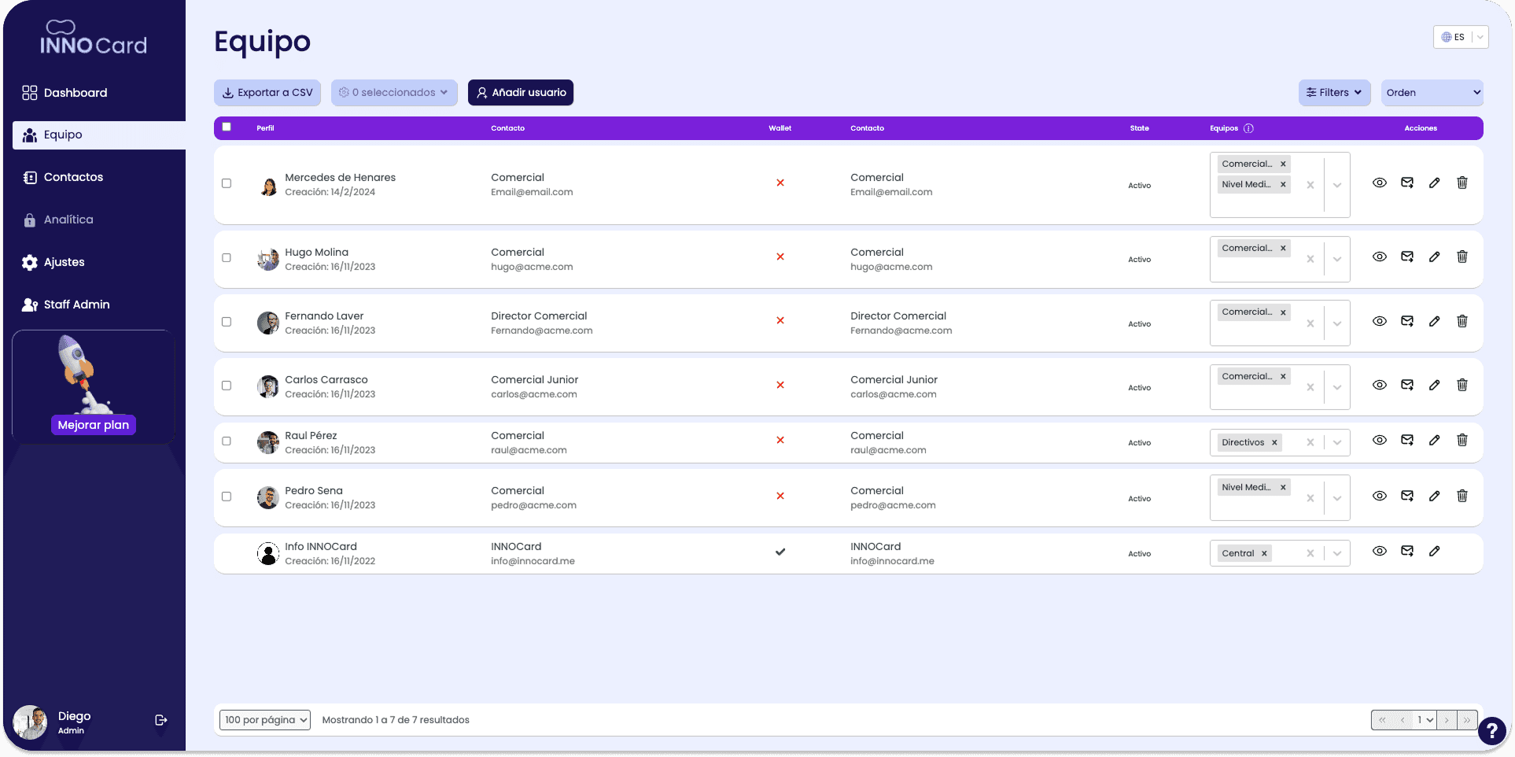This screenshot has width=1515, height=757.
Task: Edit Info INNOCard pencil icon
Action: coord(1435,551)
